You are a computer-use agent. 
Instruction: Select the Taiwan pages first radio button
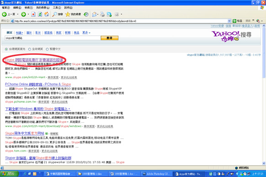click(6, 49)
